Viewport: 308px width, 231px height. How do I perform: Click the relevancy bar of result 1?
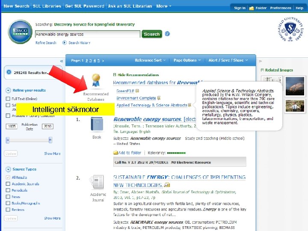(176, 153)
